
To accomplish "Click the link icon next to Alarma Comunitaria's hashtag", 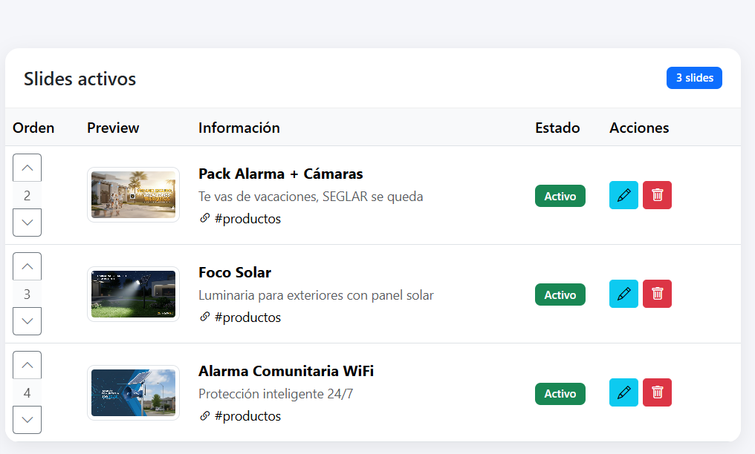I will [x=204, y=416].
